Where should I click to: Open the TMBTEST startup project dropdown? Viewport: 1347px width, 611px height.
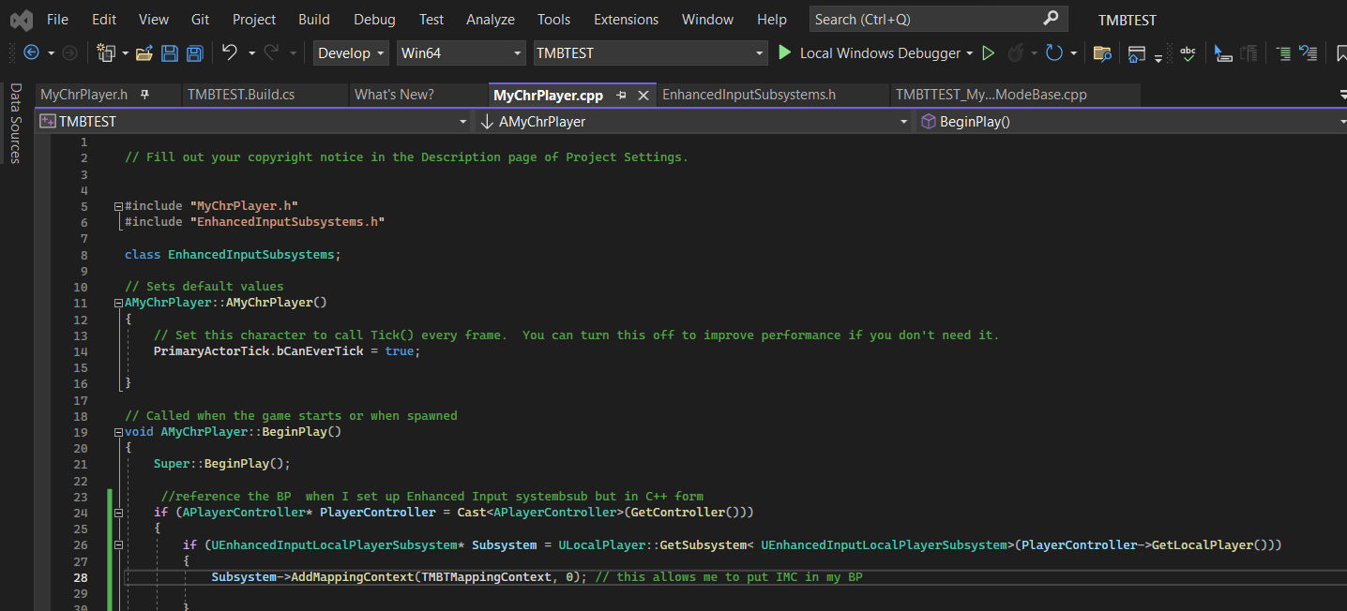pyautogui.click(x=650, y=53)
